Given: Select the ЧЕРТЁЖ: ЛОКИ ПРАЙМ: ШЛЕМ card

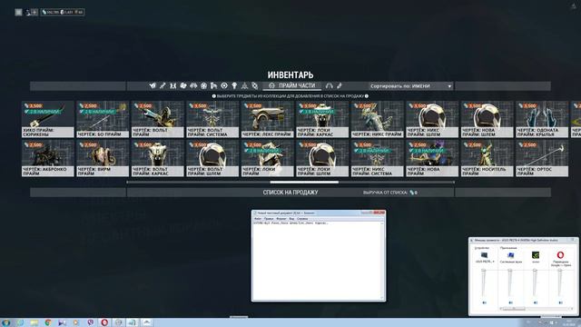Looking at the screenshot, I should (x=322, y=158).
